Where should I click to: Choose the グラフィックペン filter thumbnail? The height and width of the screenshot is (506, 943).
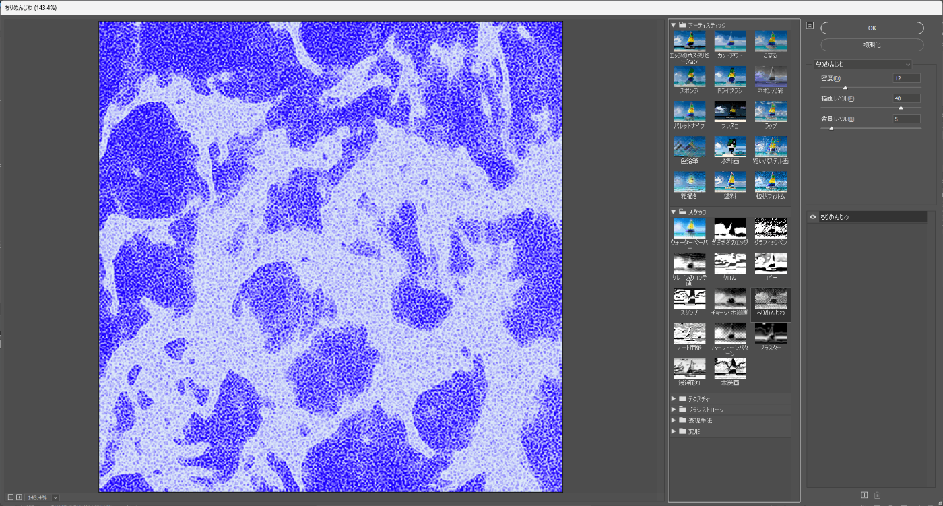[771, 228]
